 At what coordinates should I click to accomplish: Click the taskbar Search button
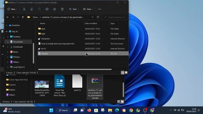(x=63, y=110)
